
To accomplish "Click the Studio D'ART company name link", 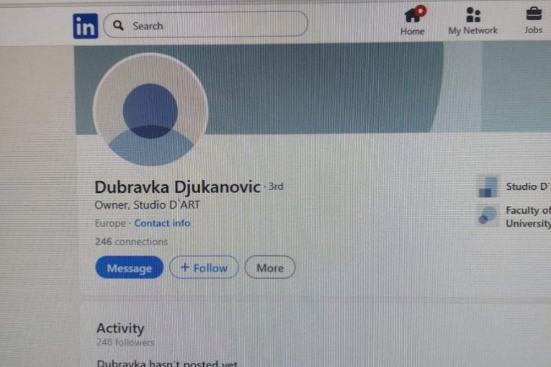I will coord(528,186).
